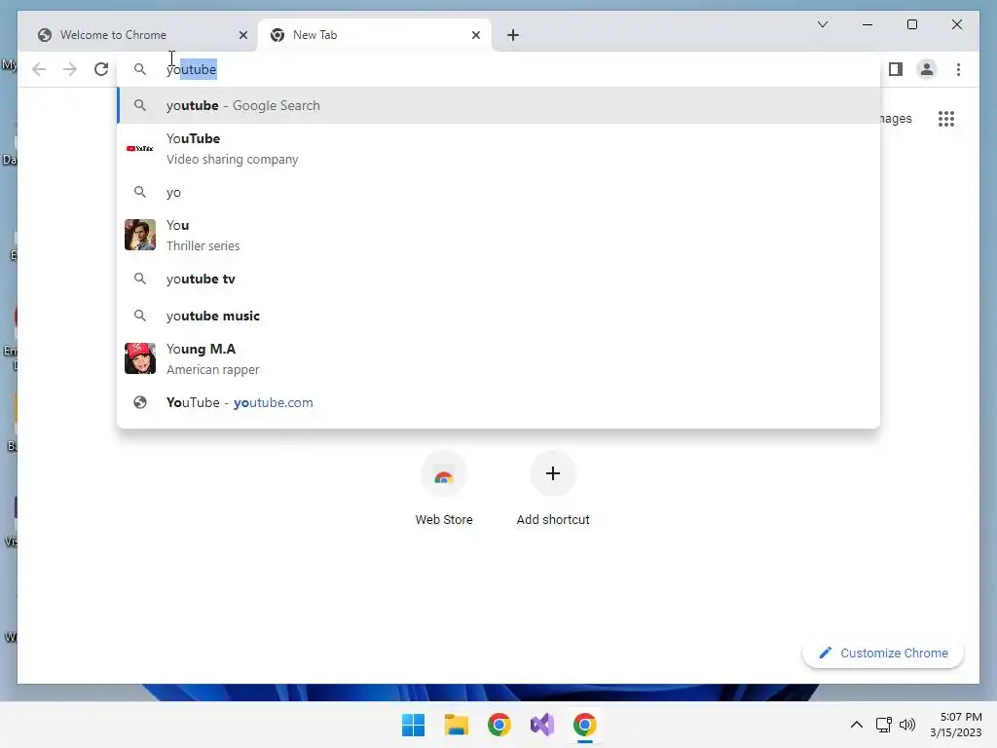Open the volume tray icon
This screenshot has width=997, height=748.
tap(907, 725)
